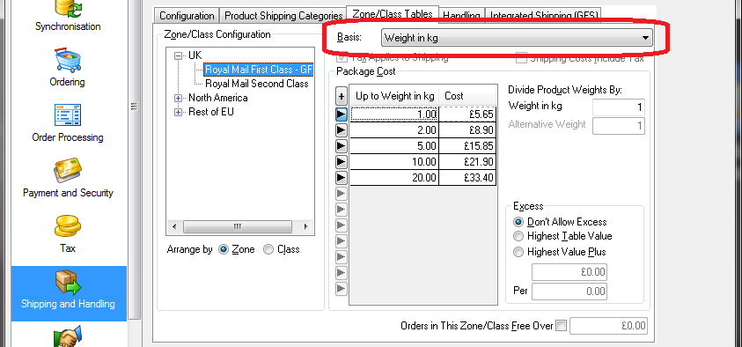742x347 pixels.
Task: Select the Shipping and Handling icon
Action: (68, 282)
